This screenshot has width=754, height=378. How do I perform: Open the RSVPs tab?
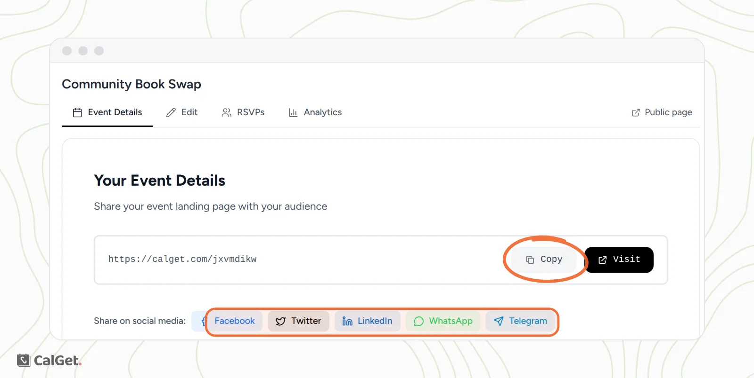pyautogui.click(x=243, y=112)
